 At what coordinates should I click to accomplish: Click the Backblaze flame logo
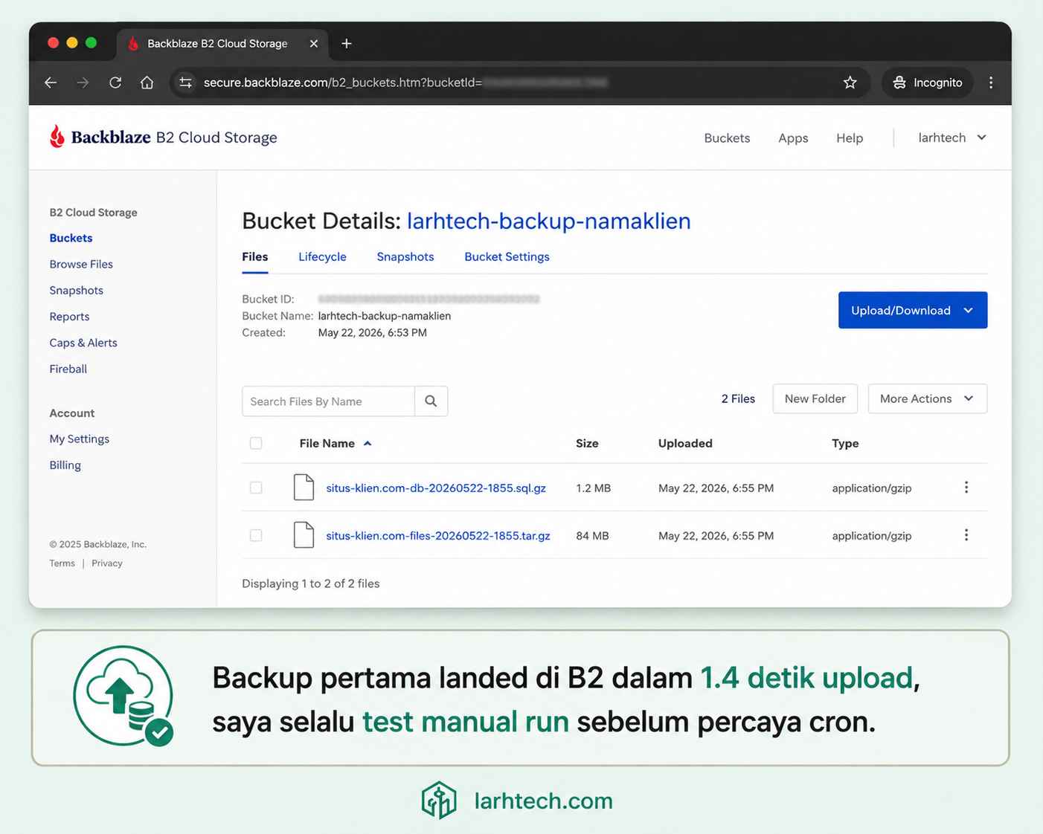[x=57, y=137]
